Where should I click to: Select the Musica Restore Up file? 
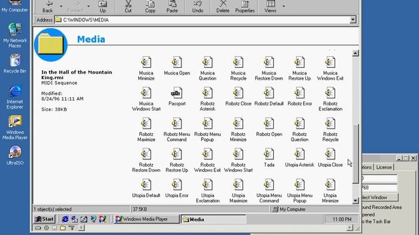tap(300, 69)
